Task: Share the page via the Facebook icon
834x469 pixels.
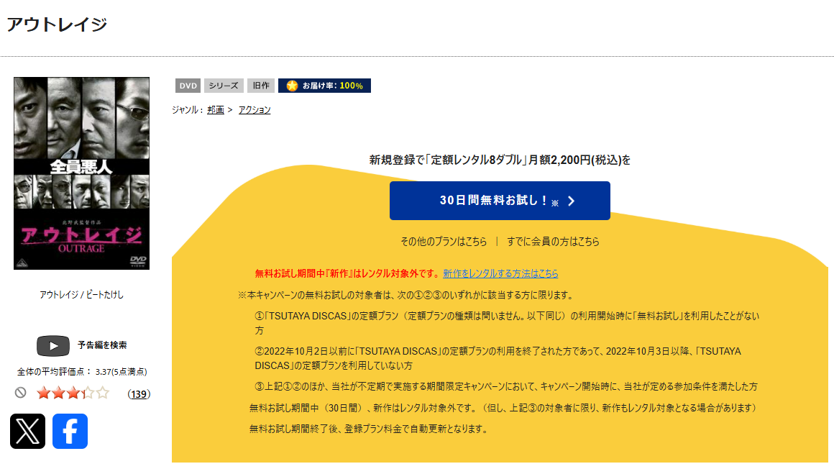Action: click(70, 432)
